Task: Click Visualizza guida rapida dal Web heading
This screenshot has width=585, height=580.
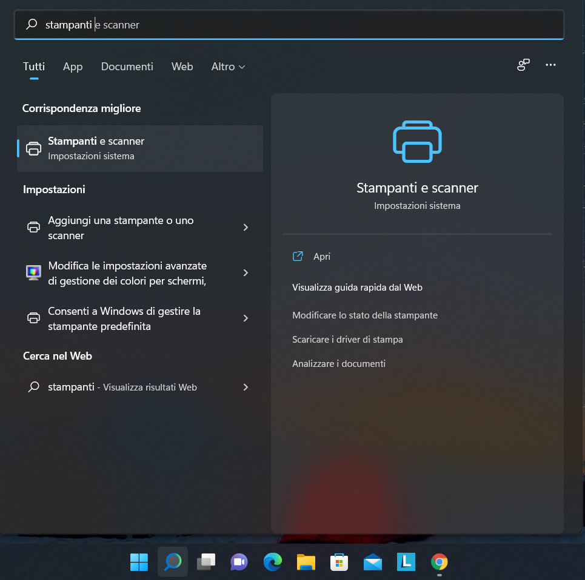Action: (357, 288)
